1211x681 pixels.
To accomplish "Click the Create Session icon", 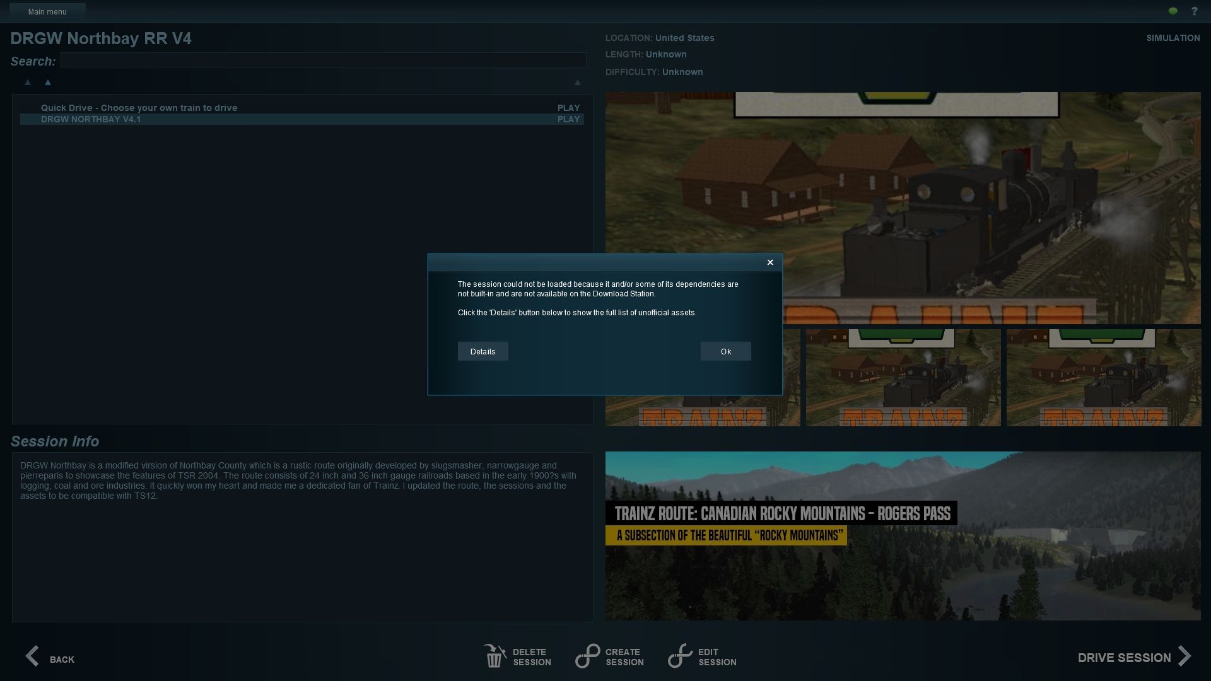I will 587,656.
